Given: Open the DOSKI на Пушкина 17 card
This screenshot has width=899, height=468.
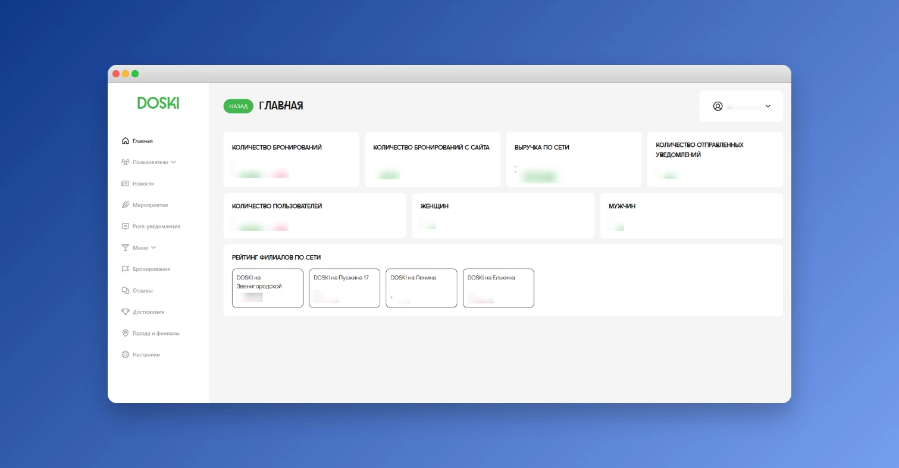Looking at the screenshot, I should (x=344, y=288).
